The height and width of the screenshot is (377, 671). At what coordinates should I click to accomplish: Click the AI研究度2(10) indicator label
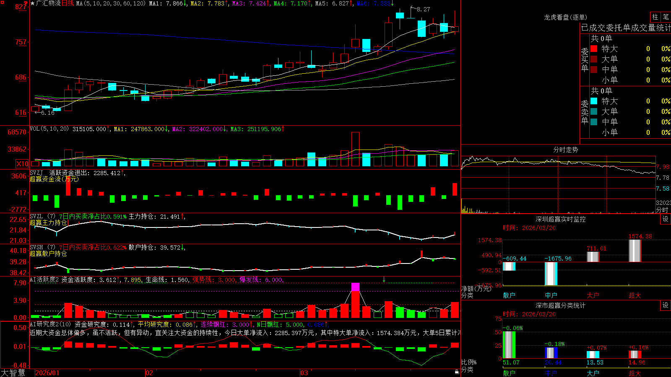click(x=51, y=325)
